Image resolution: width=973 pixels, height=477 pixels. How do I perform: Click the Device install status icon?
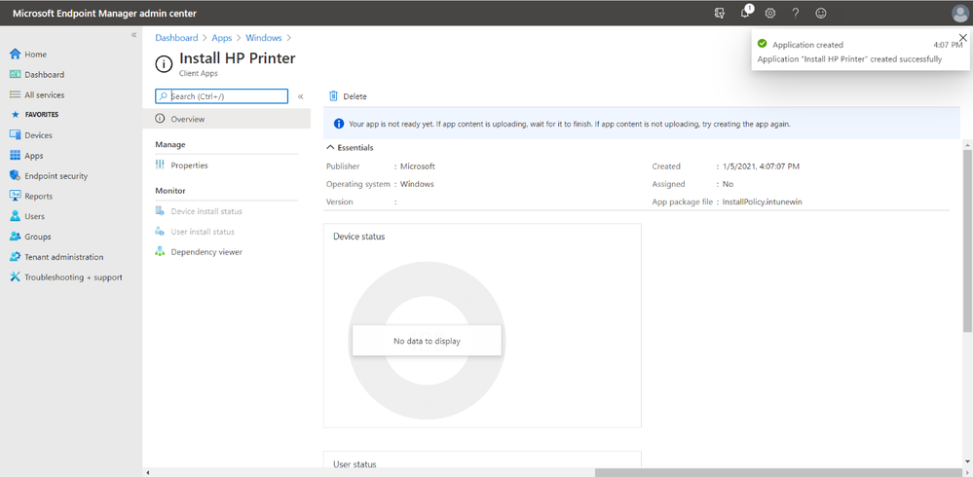coord(160,211)
